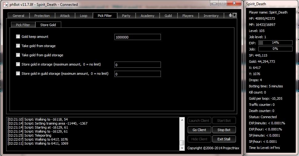Click the 'Gold: 44,294,773' stat
The width and height of the screenshot is (299, 156).
point(262,62)
